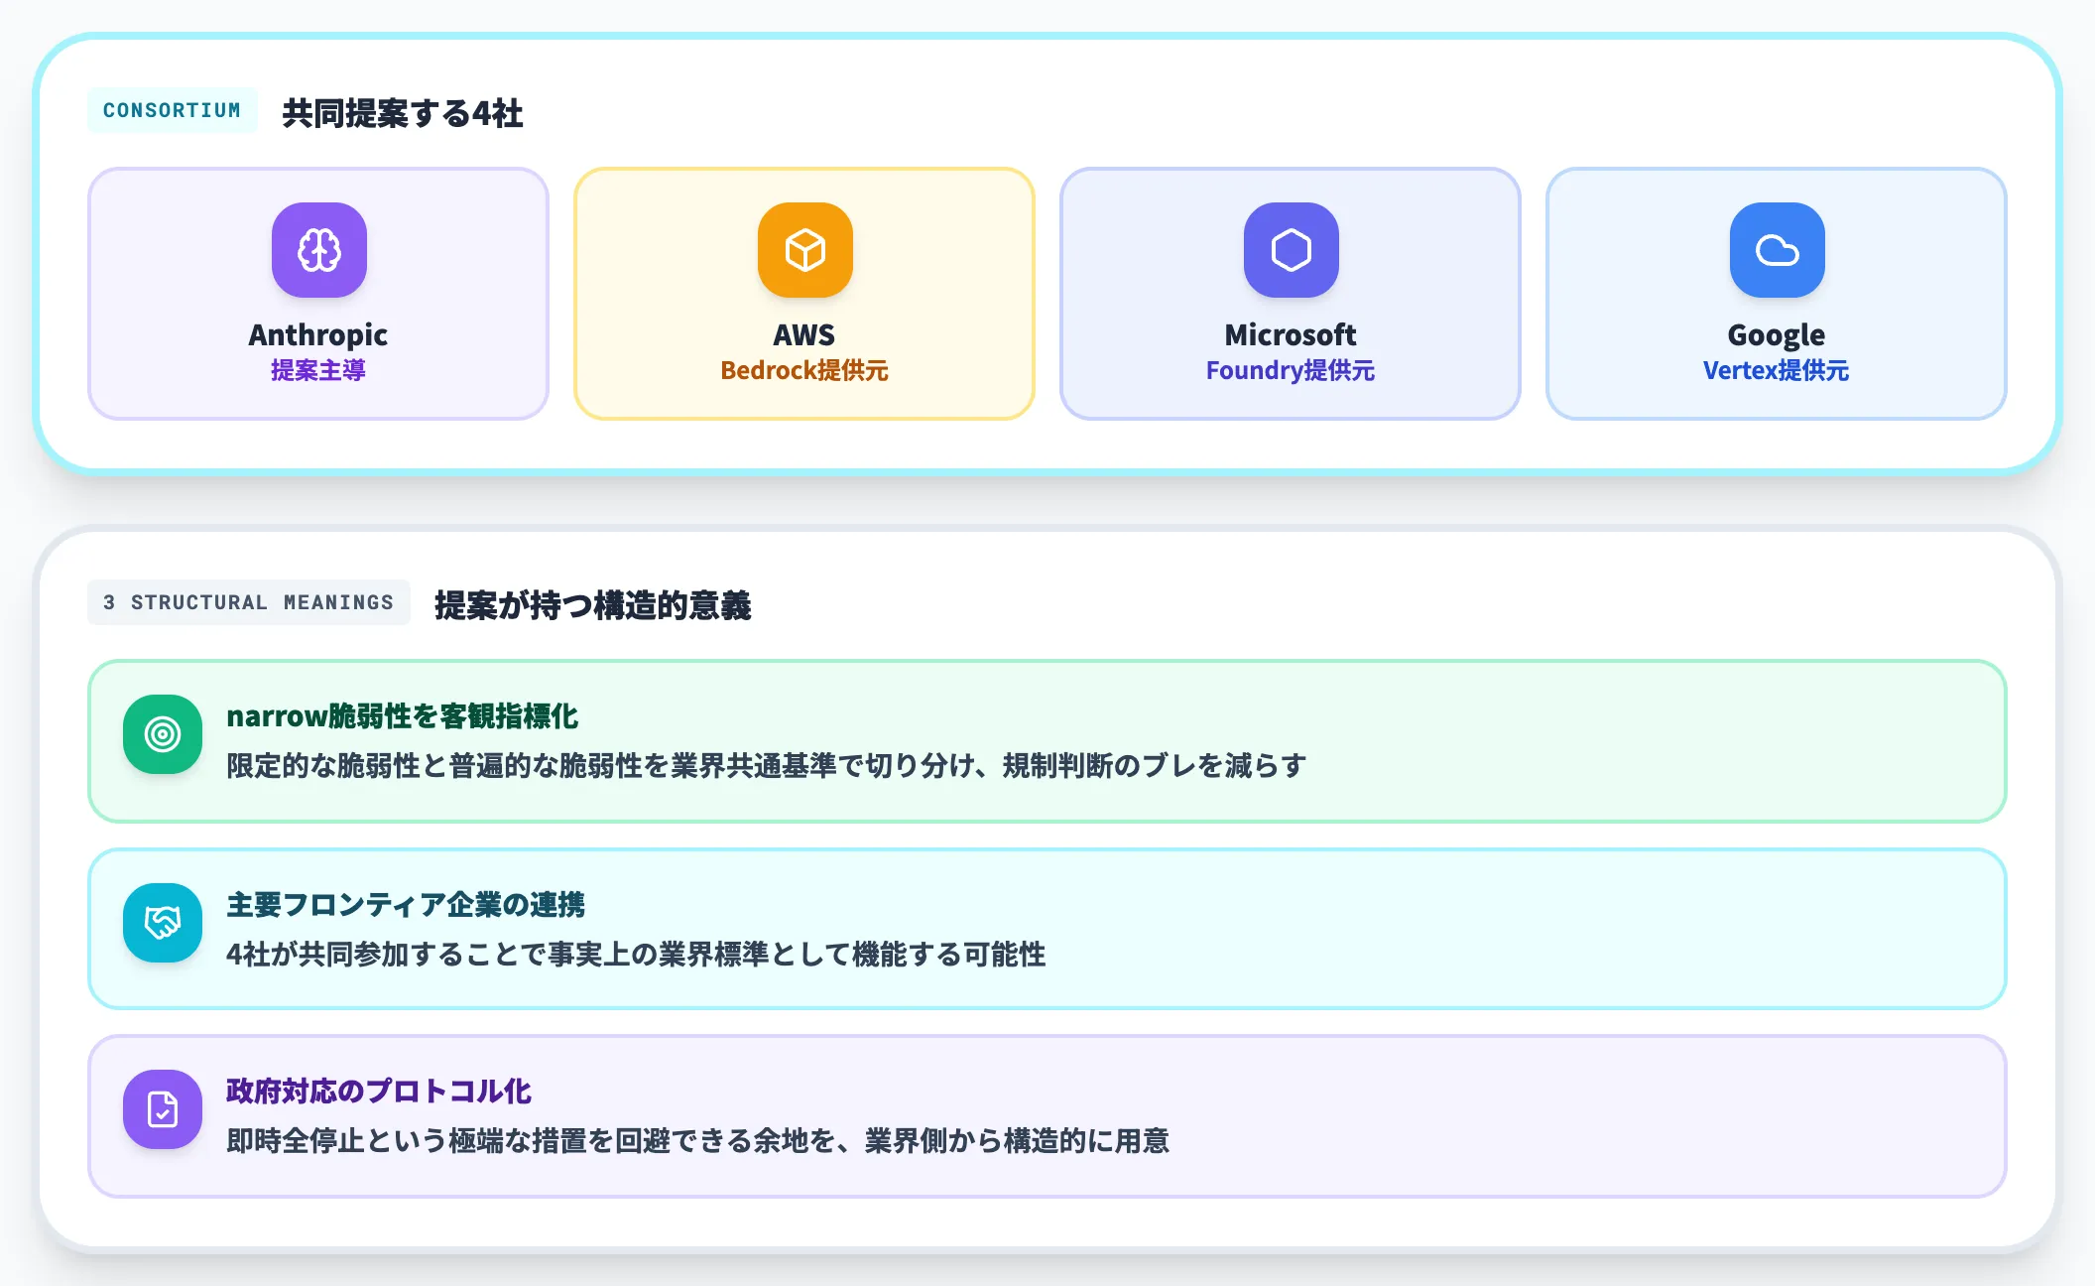
Task: Click the description starting 限定的な脆弱性と普遍的な
Action: 766,766
